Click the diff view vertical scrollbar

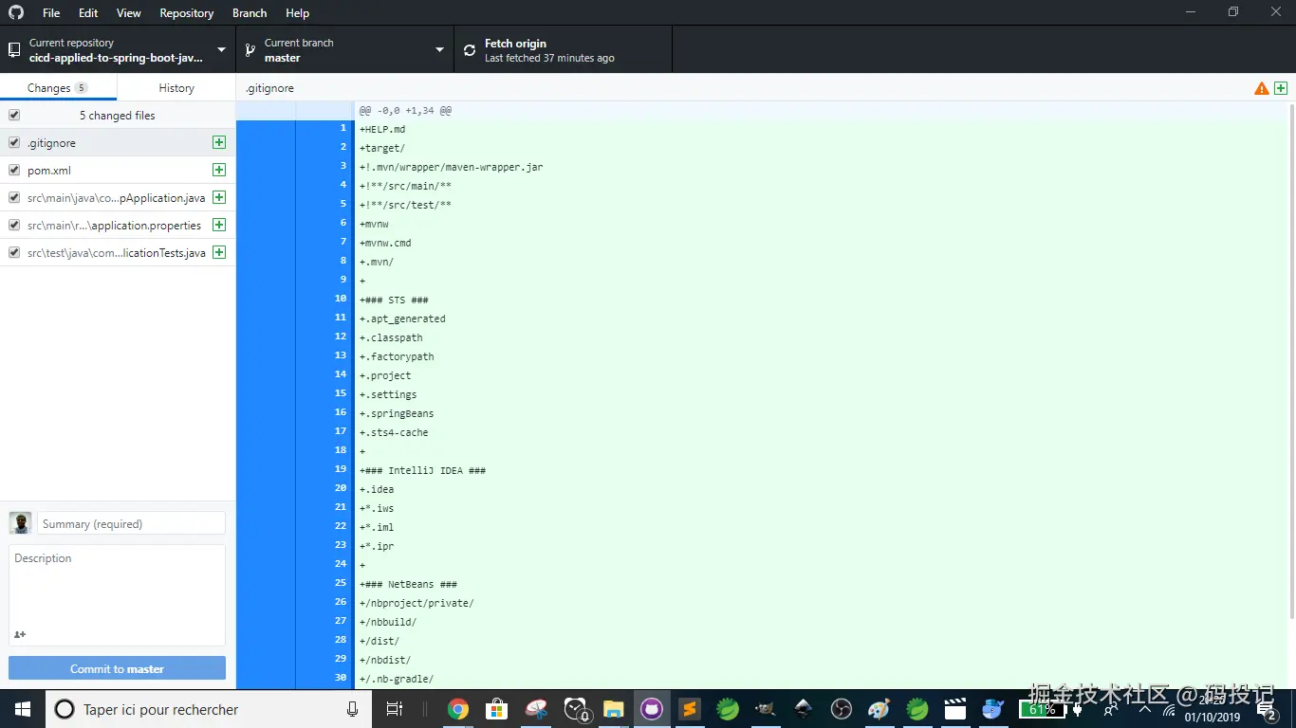coord(1291,360)
